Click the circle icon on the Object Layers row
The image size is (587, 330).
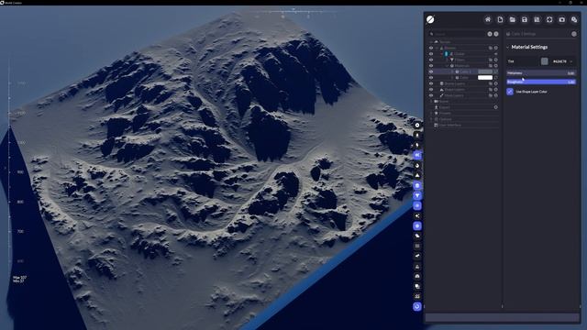click(496, 90)
